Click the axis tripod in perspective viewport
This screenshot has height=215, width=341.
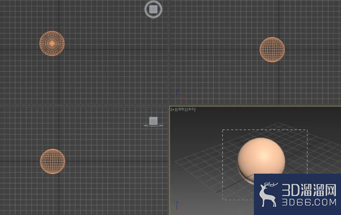click(x=178, y=206)
